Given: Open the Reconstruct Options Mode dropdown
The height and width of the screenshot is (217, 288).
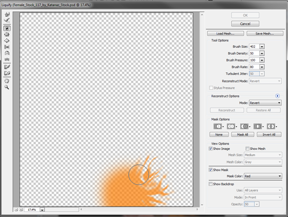Looking at the screenshot, I should pyautogui.click(x=265, y=103).
